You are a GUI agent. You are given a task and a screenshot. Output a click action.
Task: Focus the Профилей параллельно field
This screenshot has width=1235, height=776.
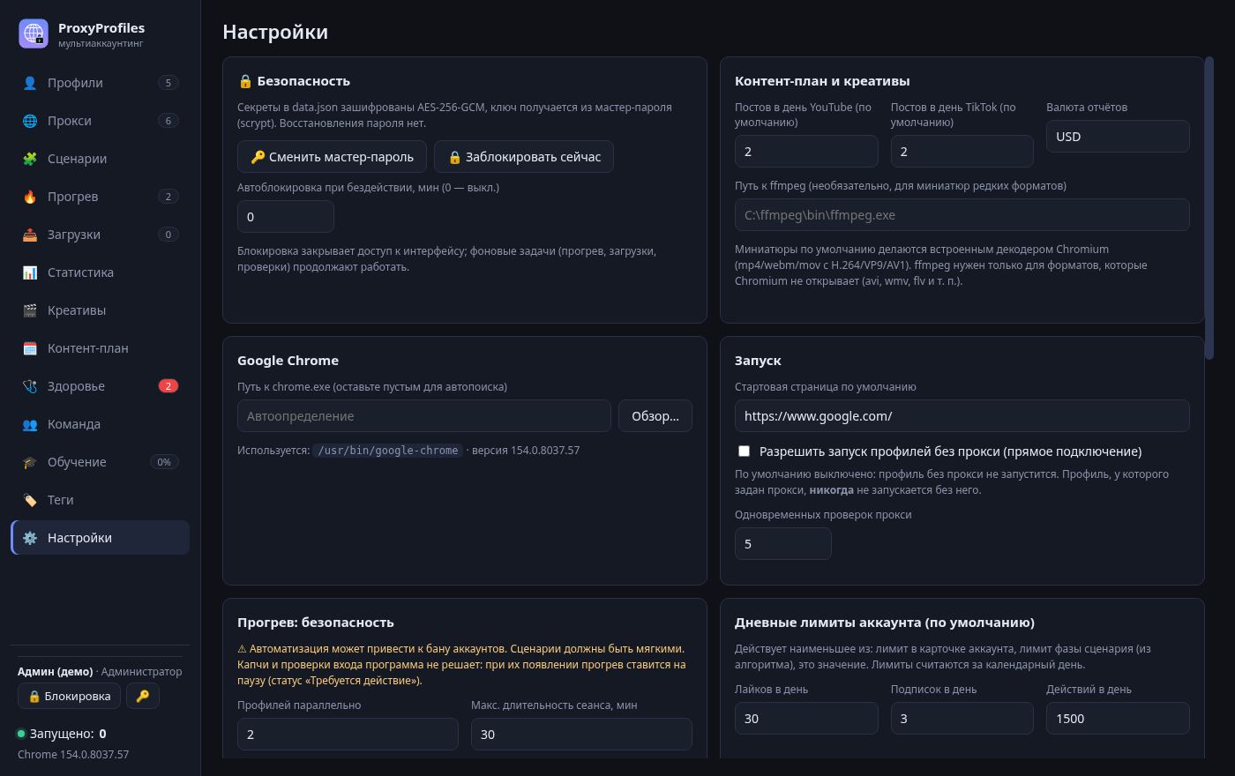348,735
